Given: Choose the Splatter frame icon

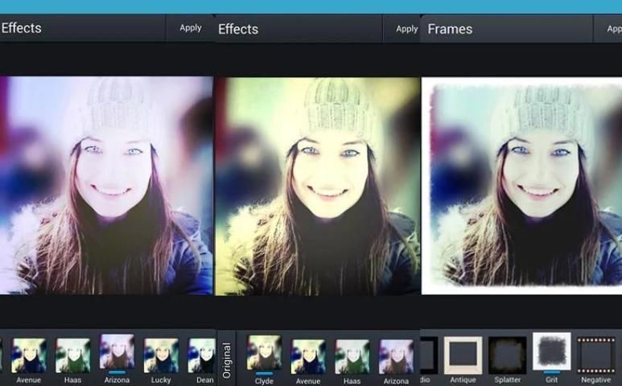Looking at the screenshot, I should point(508,355).
